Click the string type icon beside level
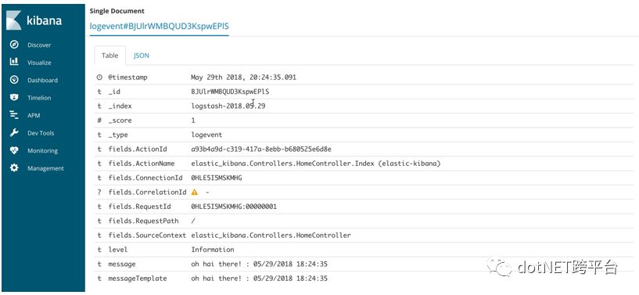 tap(99, 250)
